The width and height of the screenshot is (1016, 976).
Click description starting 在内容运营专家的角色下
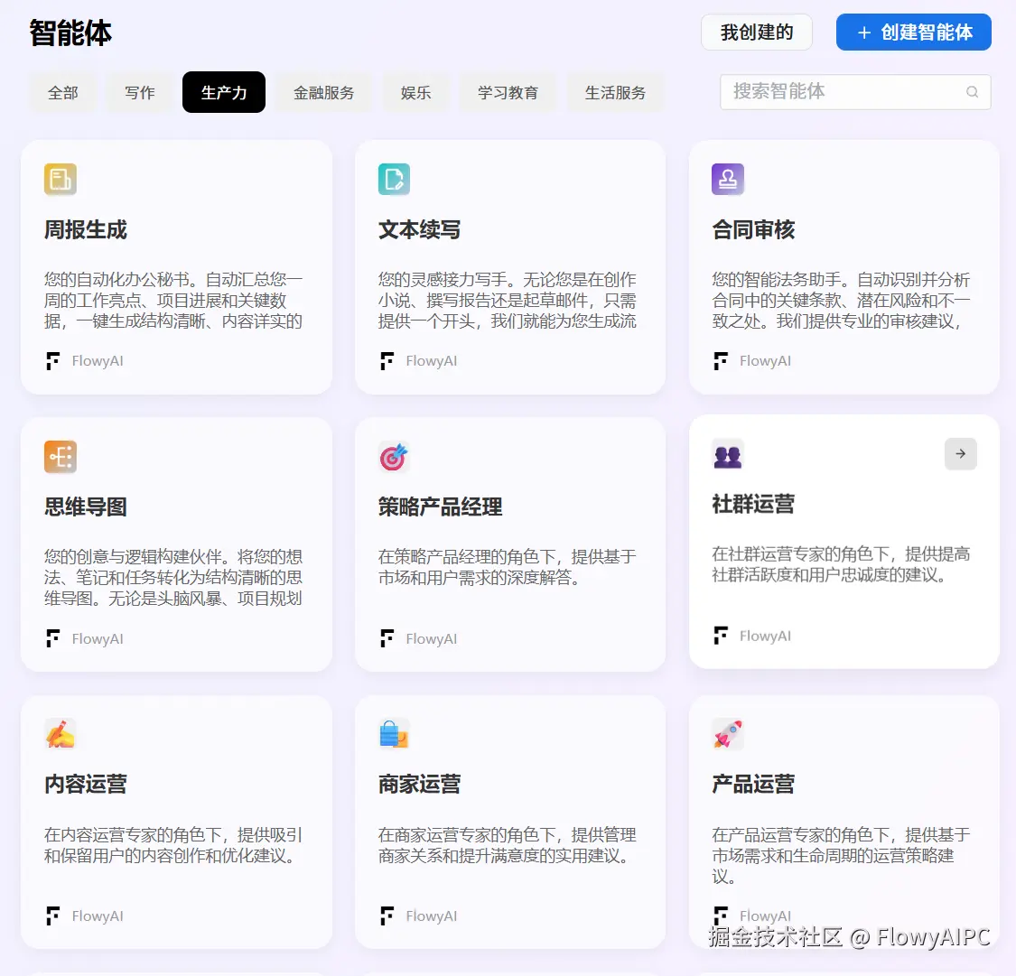pos(173,844)
